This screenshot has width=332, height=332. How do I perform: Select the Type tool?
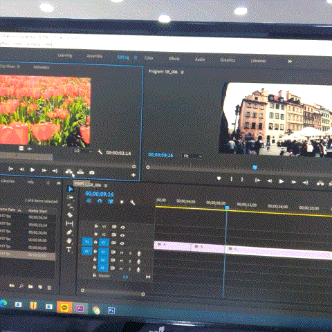click(x=68, y=250)
